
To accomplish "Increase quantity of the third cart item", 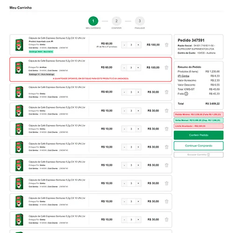I will (138, 92).
